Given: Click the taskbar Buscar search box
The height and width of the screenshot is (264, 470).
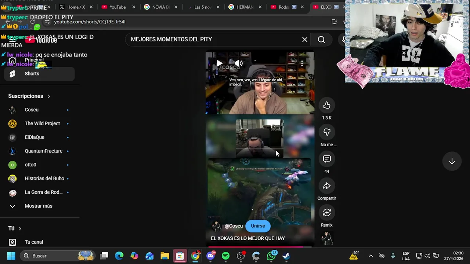Looking at the screenshot, I should (x=58, y=256).
